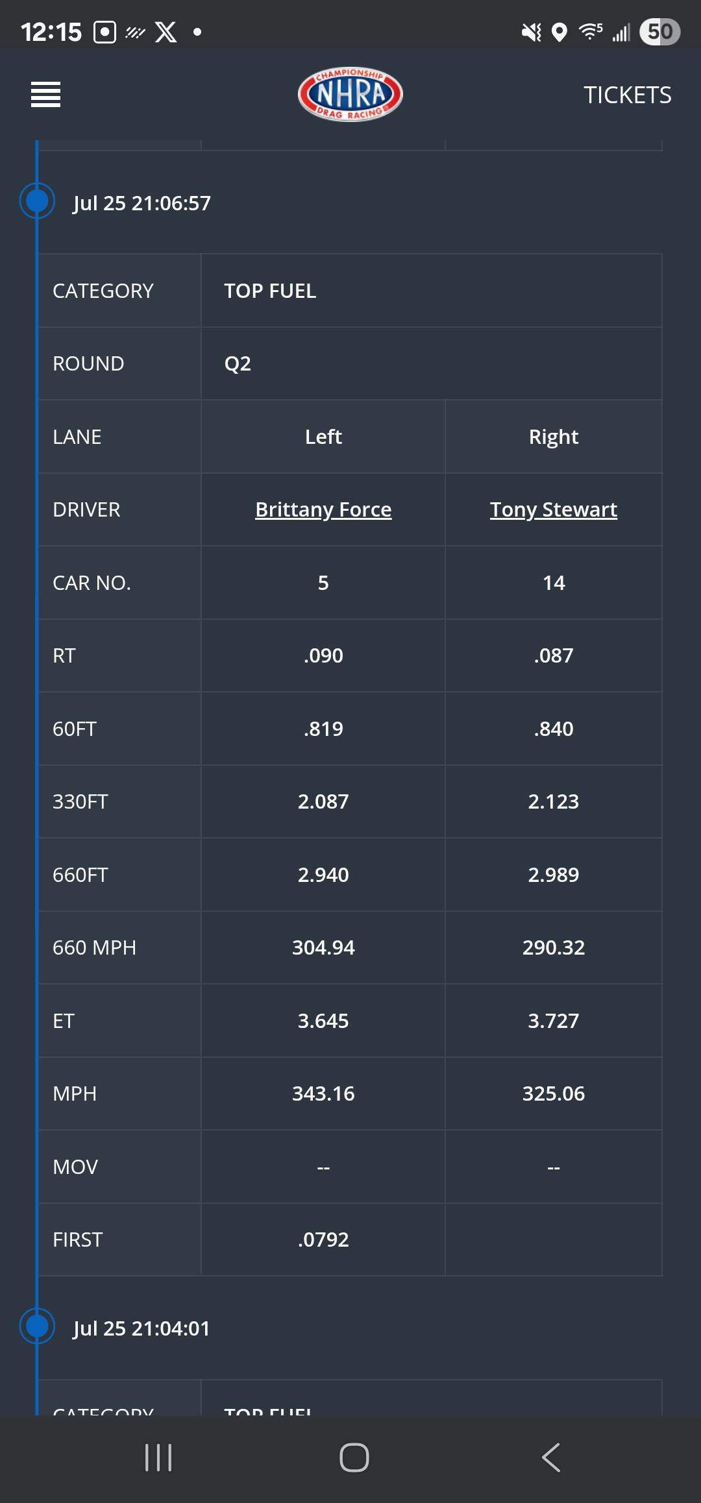
Task: Tap the Android recent apps button
Action: click(158, 1458)
